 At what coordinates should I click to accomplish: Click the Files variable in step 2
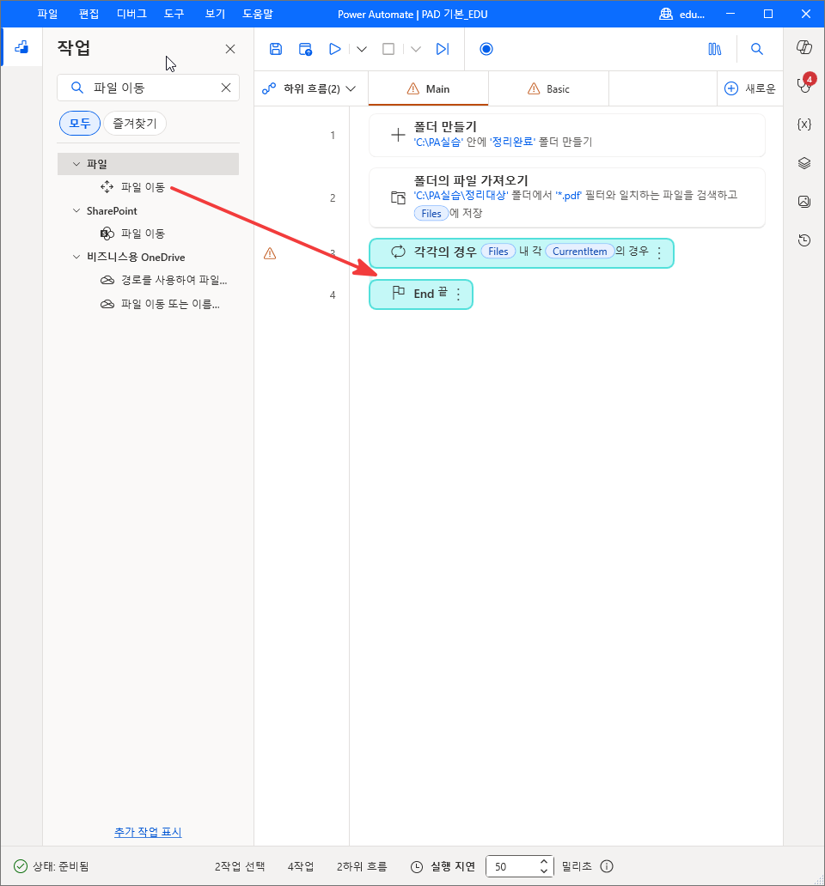coord(431,214)
